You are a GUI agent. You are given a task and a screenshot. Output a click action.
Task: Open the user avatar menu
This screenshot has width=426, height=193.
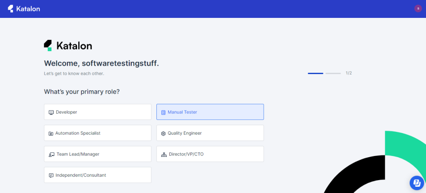(x=418, y=8)
